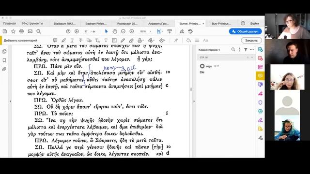Open the Badham Phileb document tab

(96, 24)
